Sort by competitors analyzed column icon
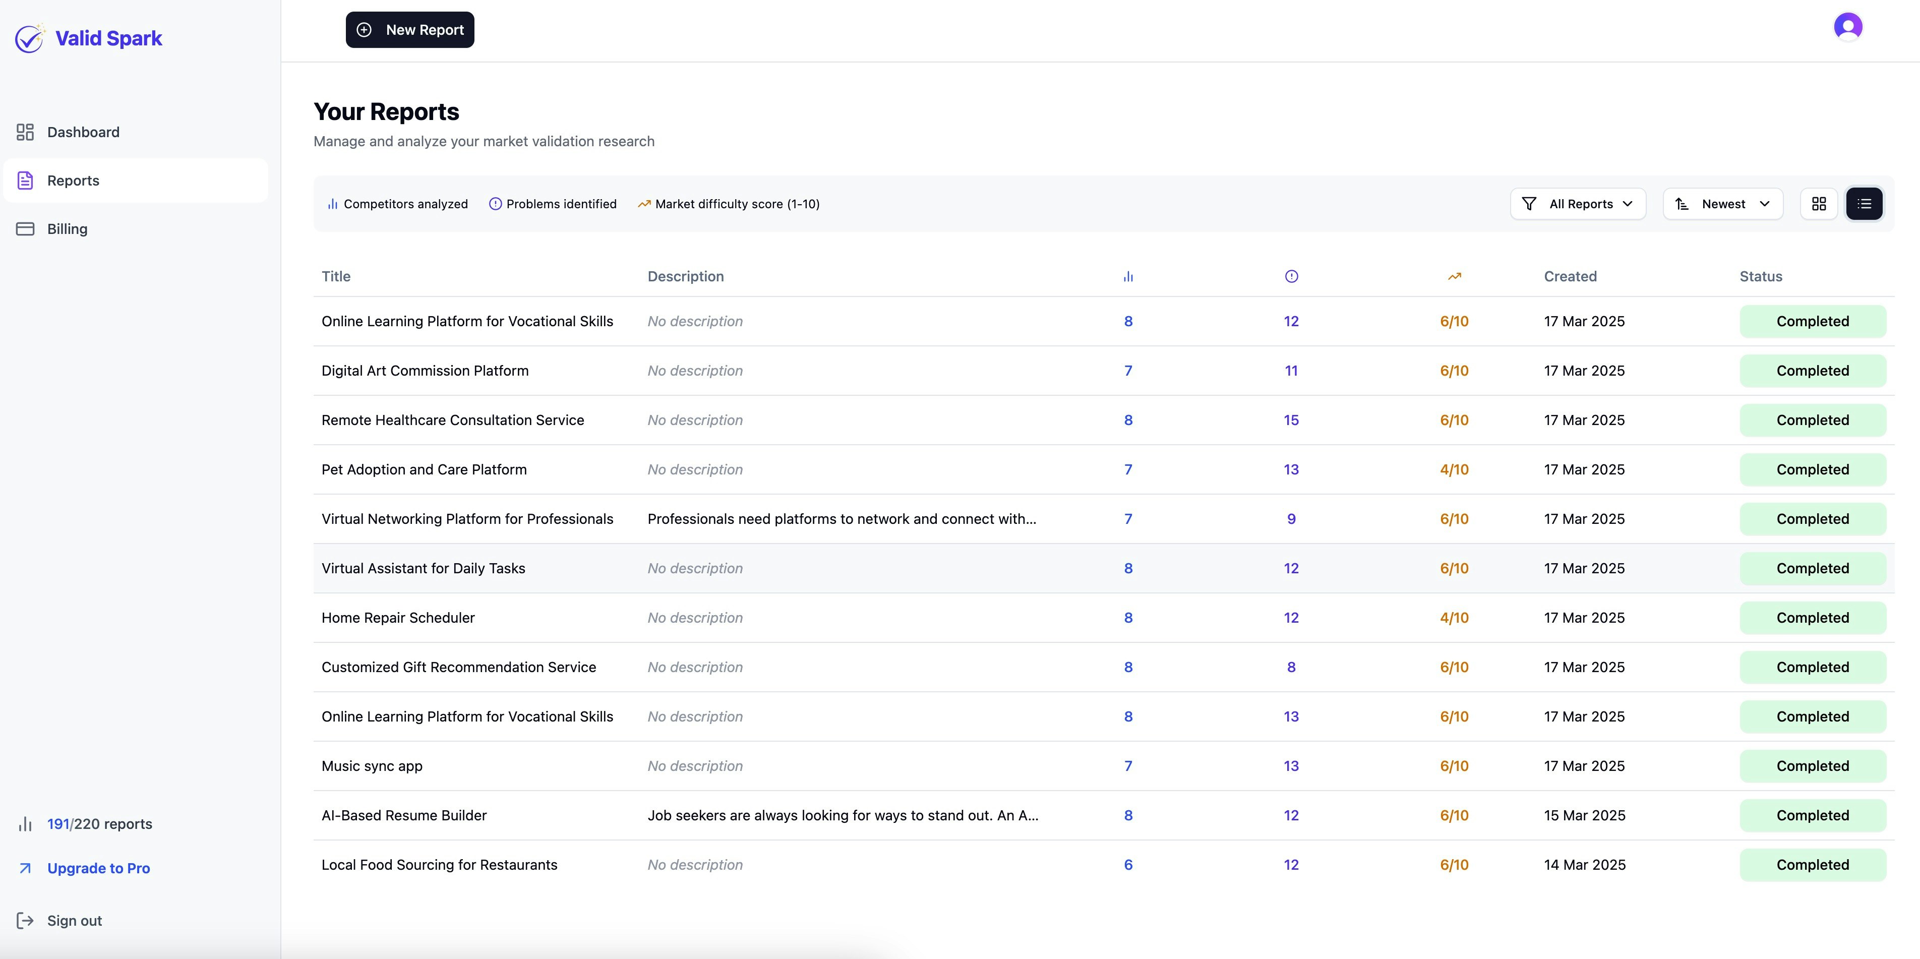The image size is (1920, 959). (1128, 276)
